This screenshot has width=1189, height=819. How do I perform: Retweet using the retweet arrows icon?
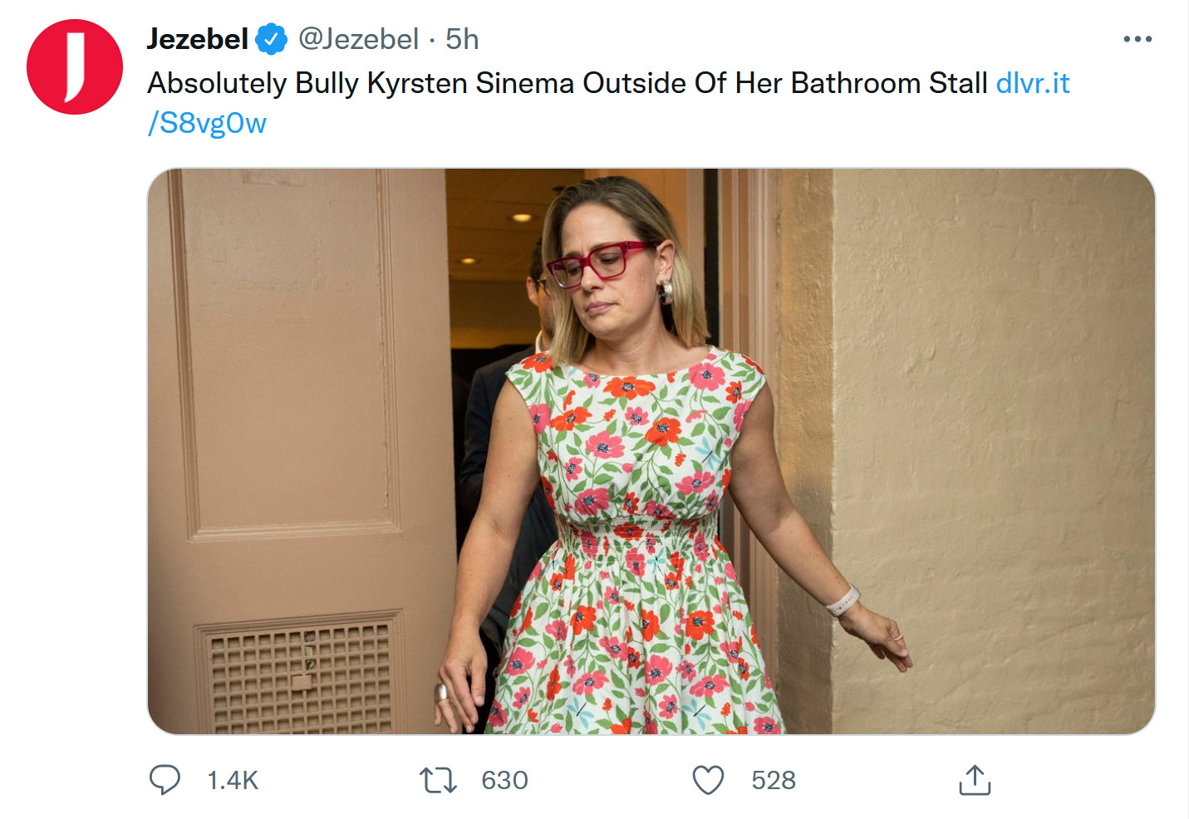coord(438,780)
